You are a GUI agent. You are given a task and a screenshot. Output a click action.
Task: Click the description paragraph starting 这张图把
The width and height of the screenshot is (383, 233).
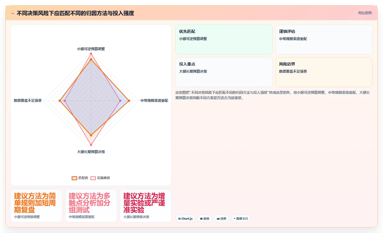pyautogui.click(x=273, y=95)
